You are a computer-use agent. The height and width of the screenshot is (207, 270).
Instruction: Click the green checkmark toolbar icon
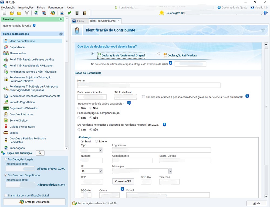pyautogui.click(x=69, y=13)
